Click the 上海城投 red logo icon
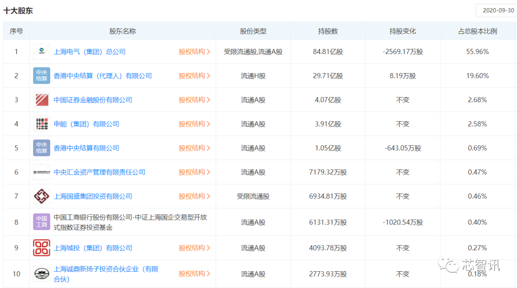 [x=42, y=248]
